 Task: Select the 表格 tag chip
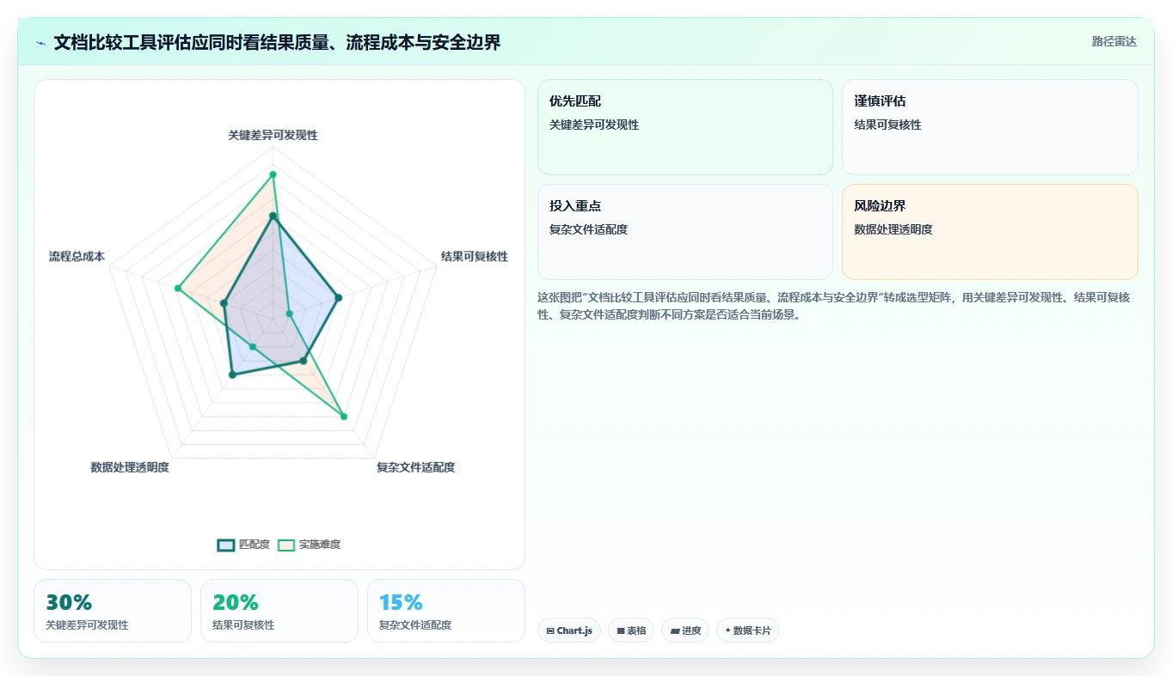[631, 630]
